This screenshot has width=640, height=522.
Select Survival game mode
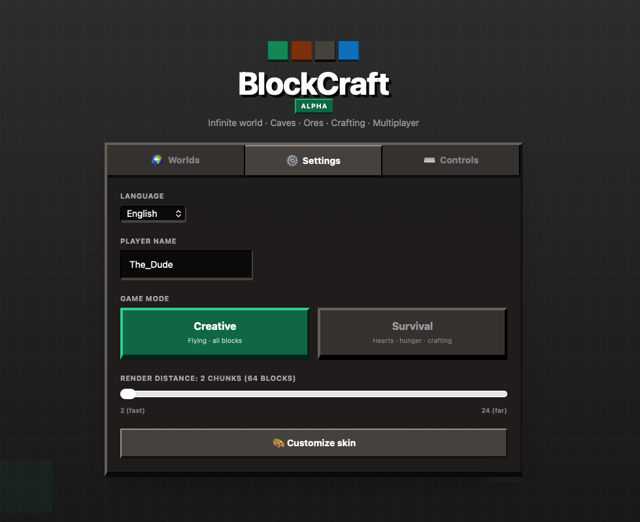point(413,333)
